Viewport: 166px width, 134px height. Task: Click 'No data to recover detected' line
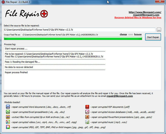[19, 67]
